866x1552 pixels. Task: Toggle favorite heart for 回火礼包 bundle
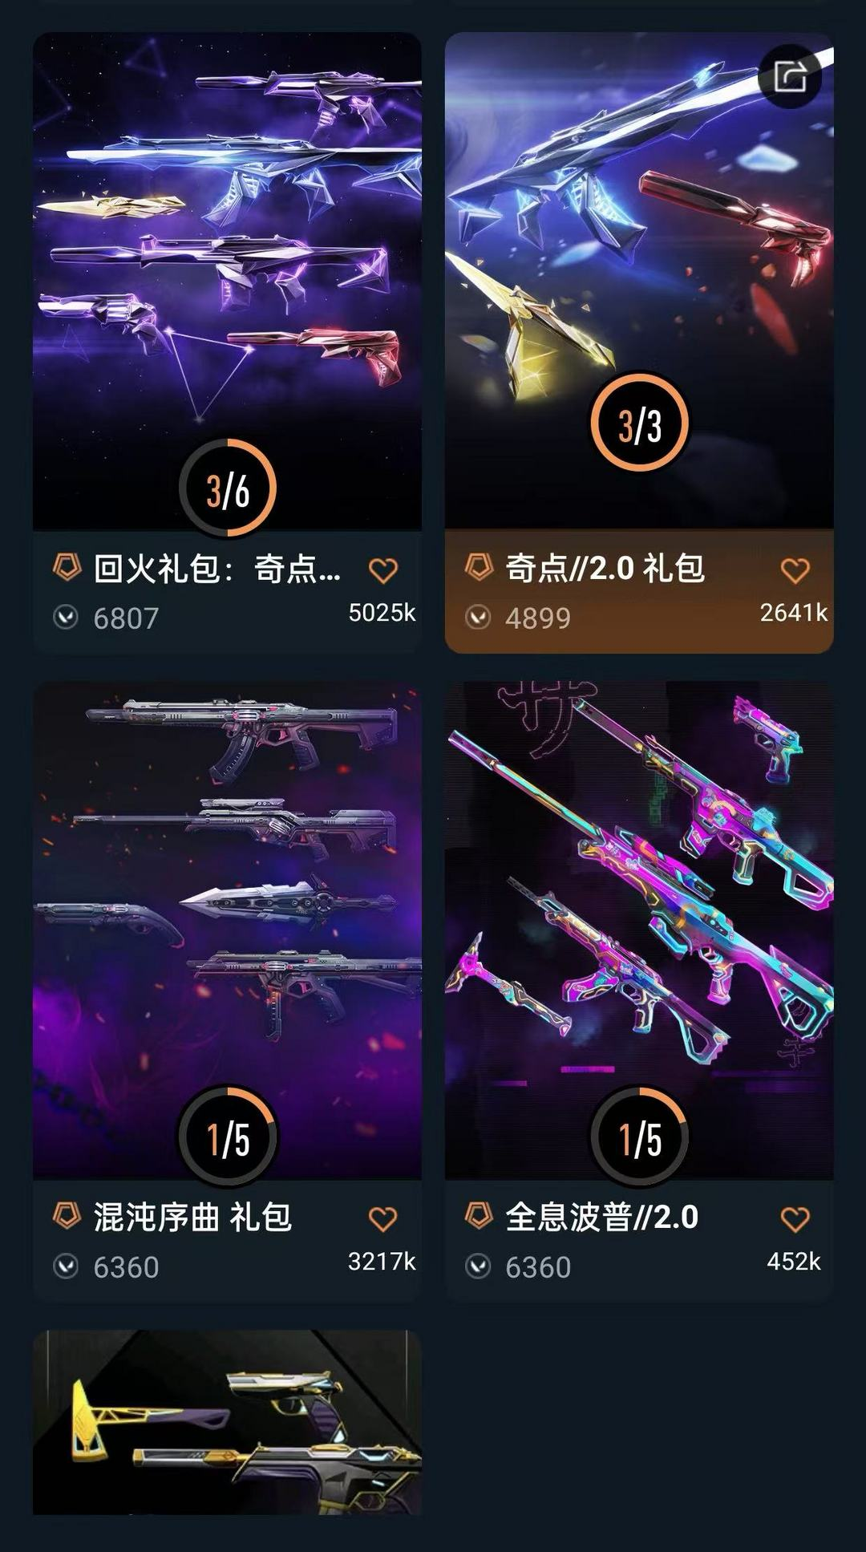pyautogui.click(x=383, y=570)
